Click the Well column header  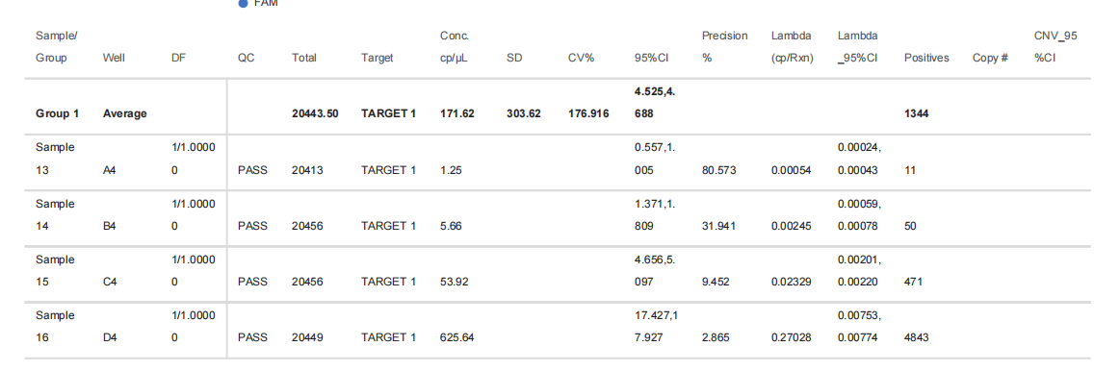point(114,58)
